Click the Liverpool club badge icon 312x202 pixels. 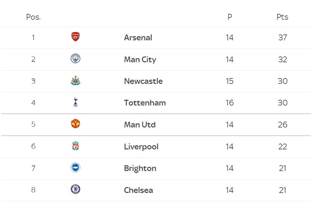[75, 146]
